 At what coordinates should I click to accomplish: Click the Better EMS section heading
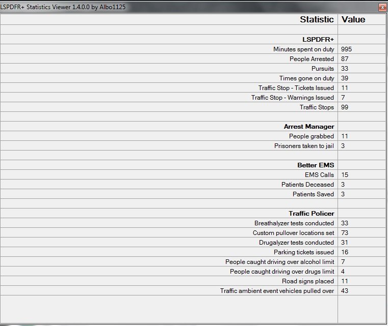pos(316,165)
